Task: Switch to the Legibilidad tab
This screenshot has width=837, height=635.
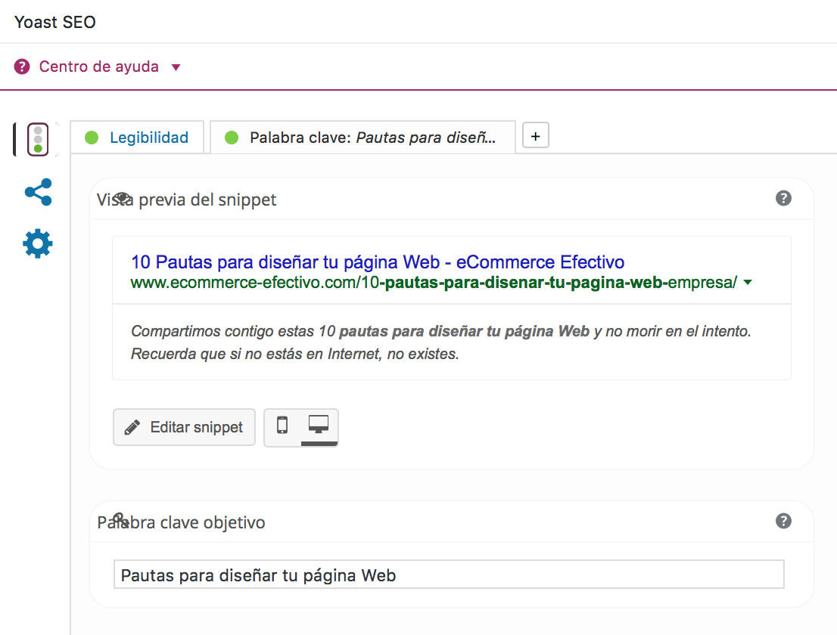Action: pos(137,138)
